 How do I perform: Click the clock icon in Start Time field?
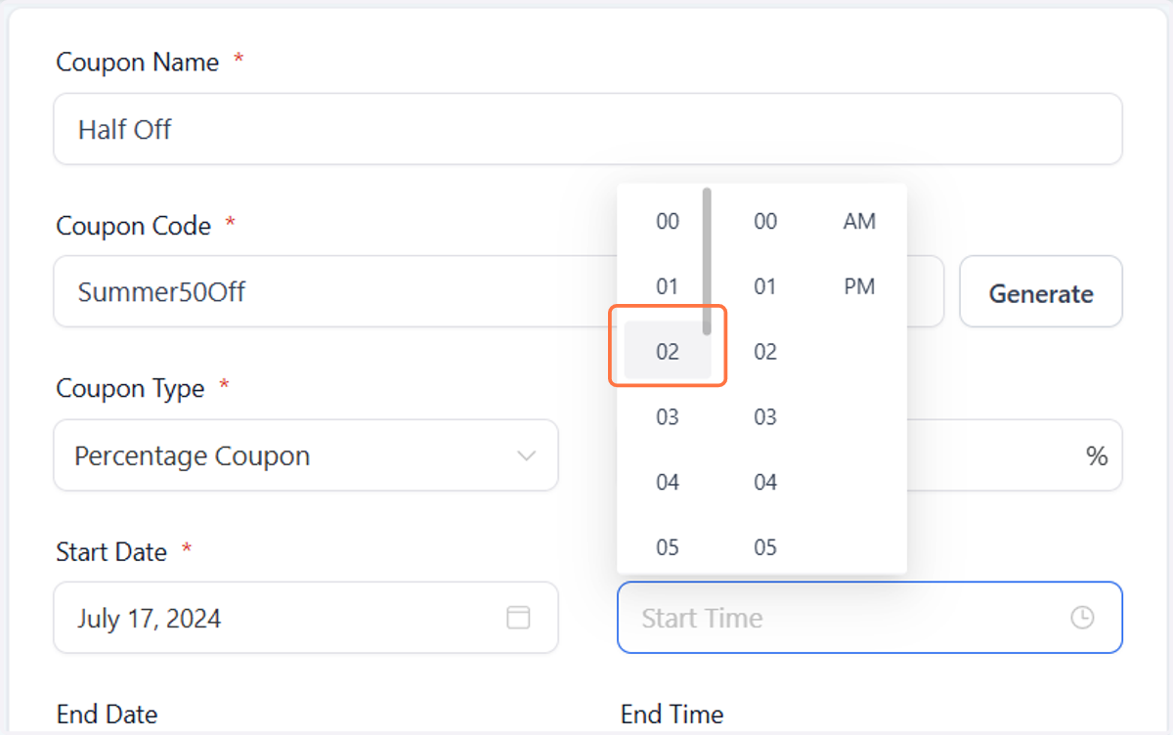[1082, 617]
